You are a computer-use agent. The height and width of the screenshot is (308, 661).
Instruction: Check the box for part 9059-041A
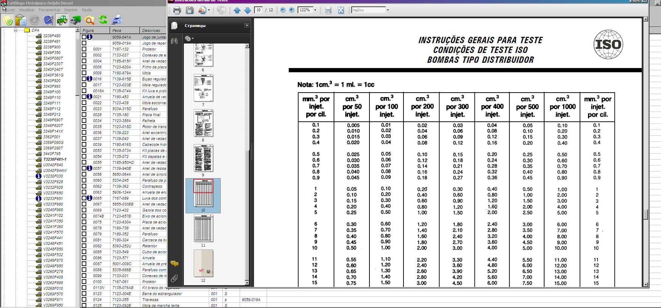pyautogui.click(x=84, y=37)
